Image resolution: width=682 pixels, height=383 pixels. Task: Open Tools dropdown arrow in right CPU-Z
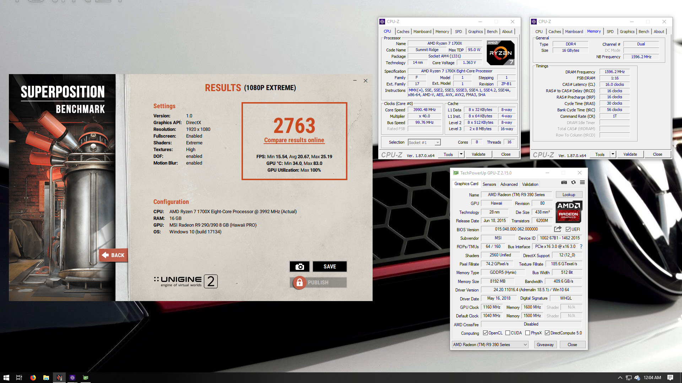click(x=613, y=154)
